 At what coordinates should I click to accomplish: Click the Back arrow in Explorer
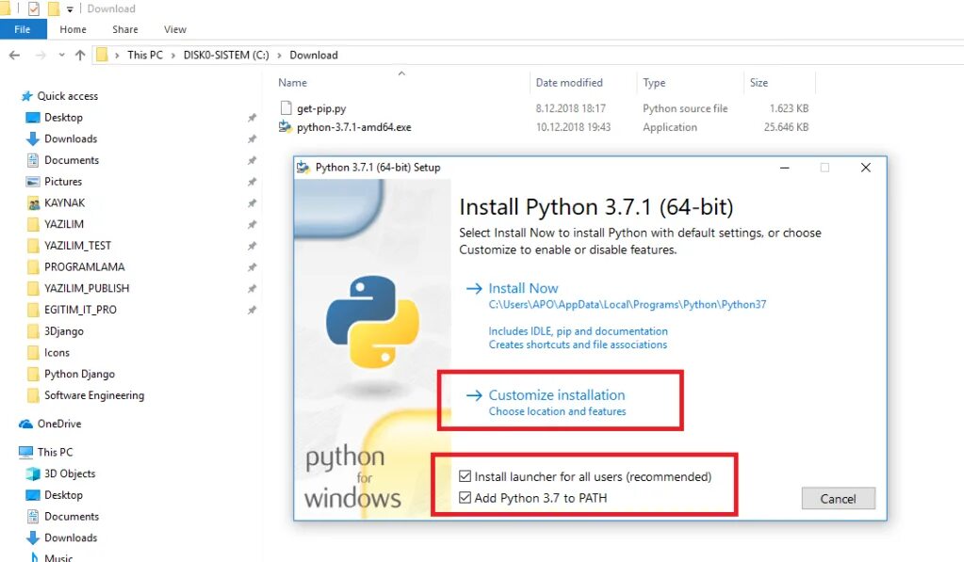14,55
